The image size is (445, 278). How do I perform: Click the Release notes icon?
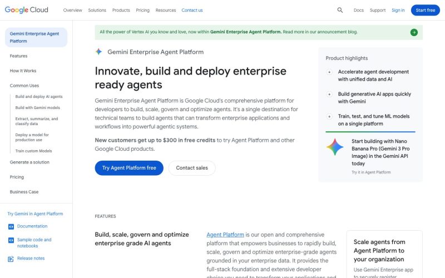[11, 259]
